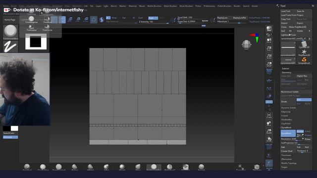This screenshot has height=178, width=317.
Task: Click the Divide button
Action: (x=288, y=102)
